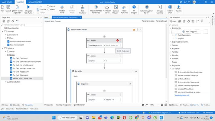Click Kopyala copy button
Screen dimensions: 215x121
point(41,9)
